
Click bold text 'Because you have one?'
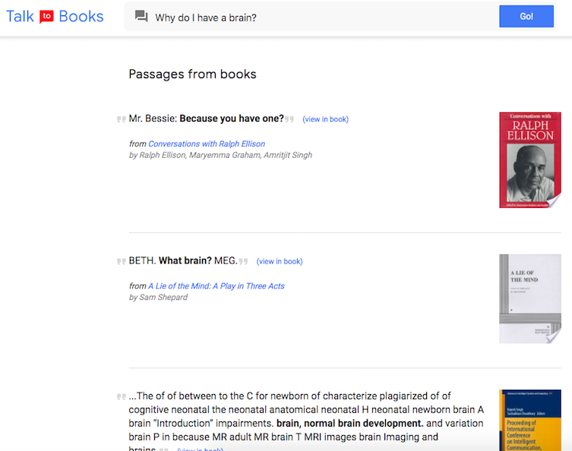tap(232, 118)
